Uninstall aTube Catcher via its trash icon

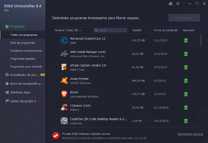tap(186, 67)
